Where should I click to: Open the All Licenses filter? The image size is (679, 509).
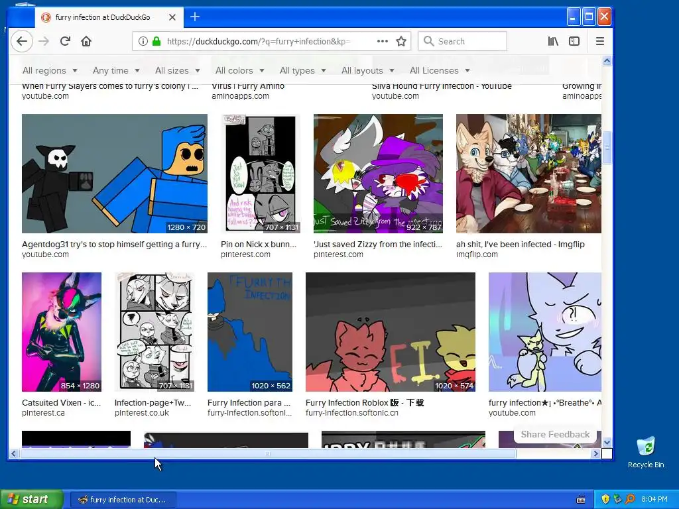440,70
